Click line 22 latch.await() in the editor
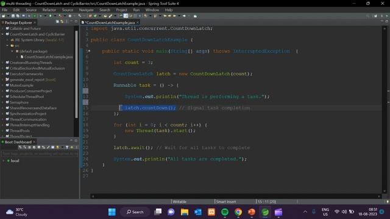Image resolution: width=390 pixels, height=219 pixels. 133,148
